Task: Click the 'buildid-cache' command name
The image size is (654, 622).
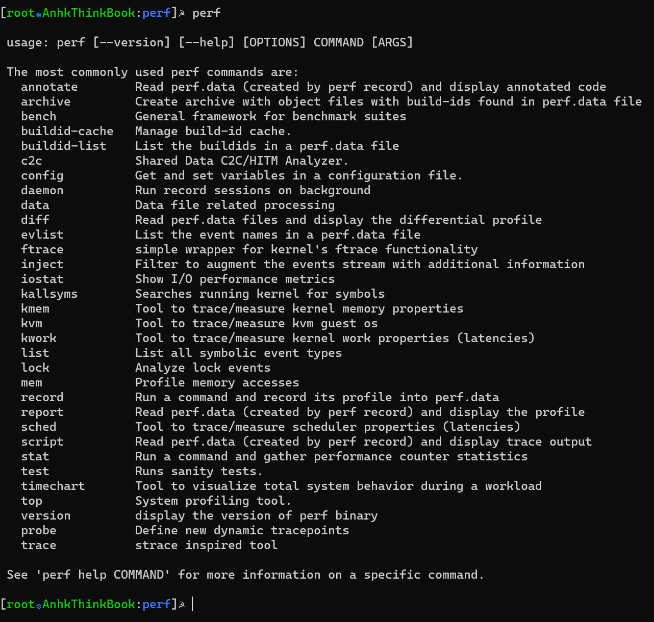Action: tap(67, 132)
